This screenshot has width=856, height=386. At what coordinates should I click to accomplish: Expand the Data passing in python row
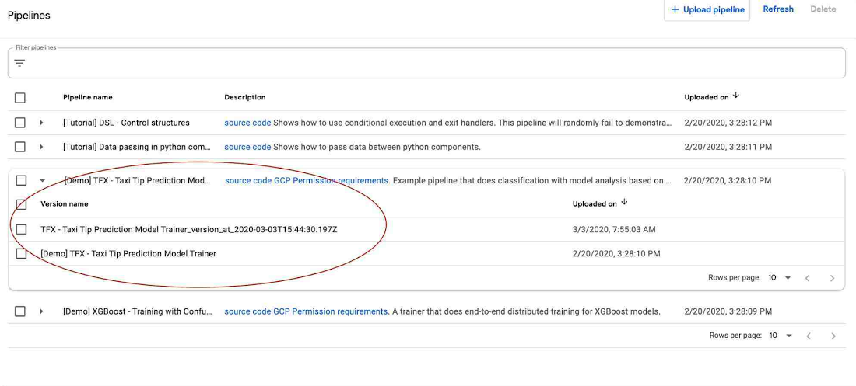tap(41, 147)
